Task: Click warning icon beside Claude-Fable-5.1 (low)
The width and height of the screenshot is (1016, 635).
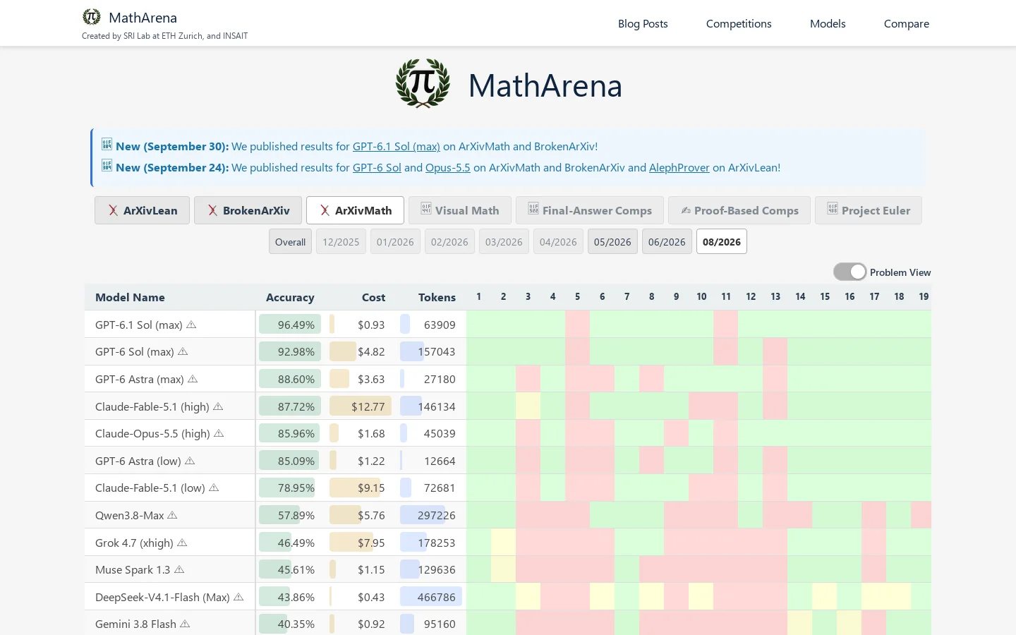Action: coord(214,488)
